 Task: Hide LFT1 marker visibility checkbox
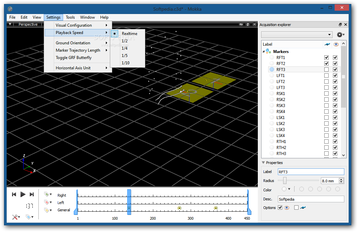tap(335, 75)
